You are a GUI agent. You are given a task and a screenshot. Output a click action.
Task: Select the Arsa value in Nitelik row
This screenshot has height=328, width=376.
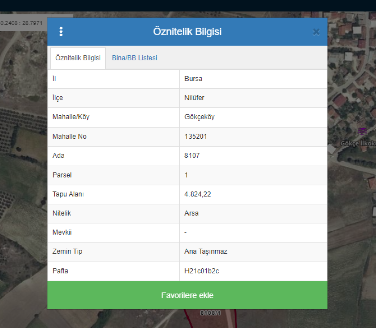pos(191,213)
